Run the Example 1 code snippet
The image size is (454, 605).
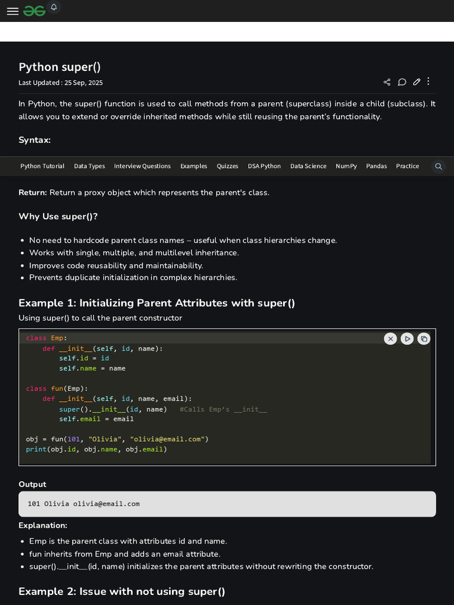pyautogui.click(x=407, y=339)
